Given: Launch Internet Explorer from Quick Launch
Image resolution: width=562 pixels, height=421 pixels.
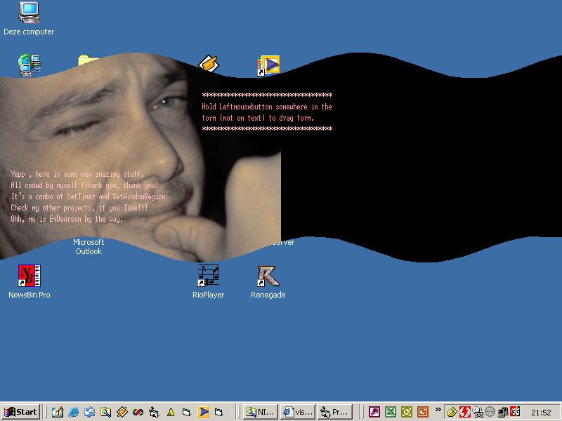Looking at the screenshot, I should (74, 412).
